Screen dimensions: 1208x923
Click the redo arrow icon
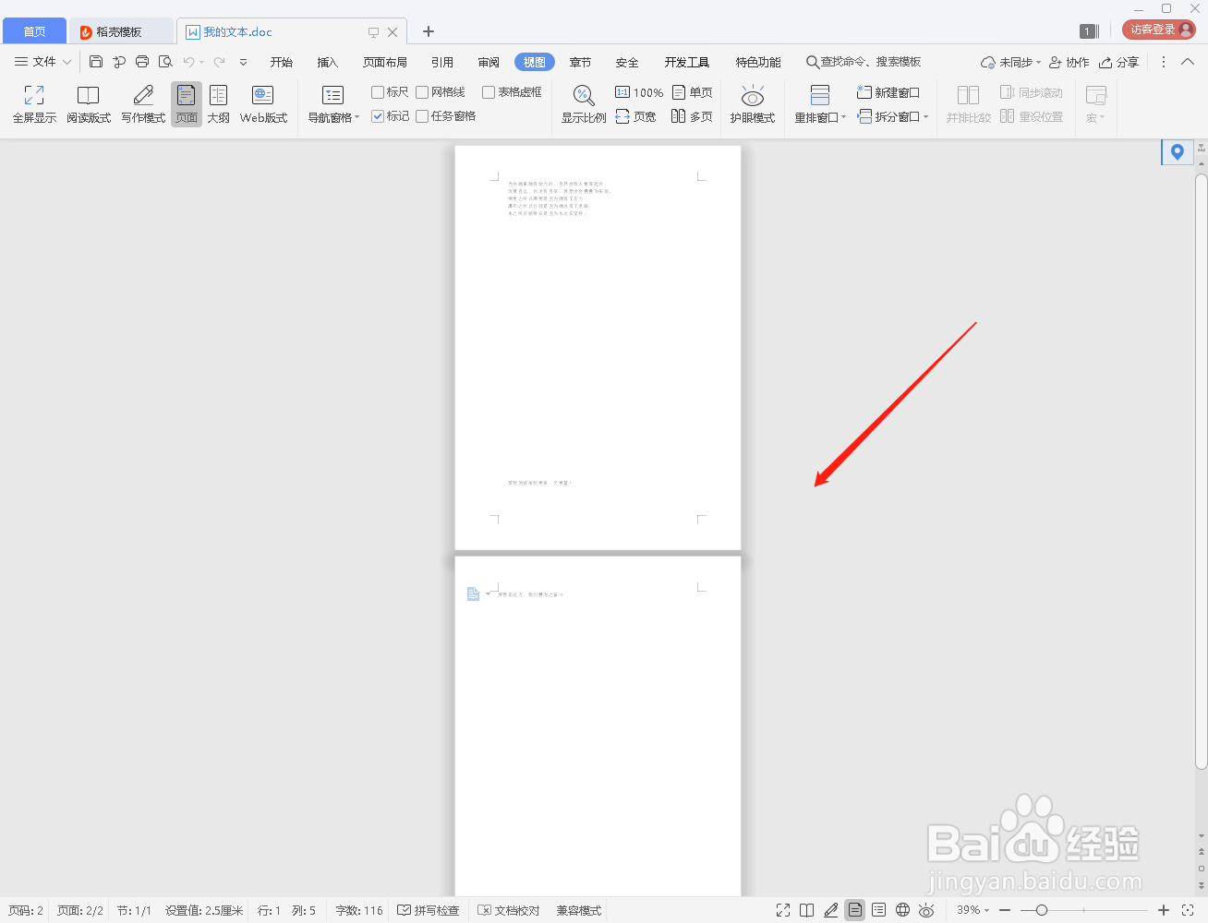tap(219, 62)
